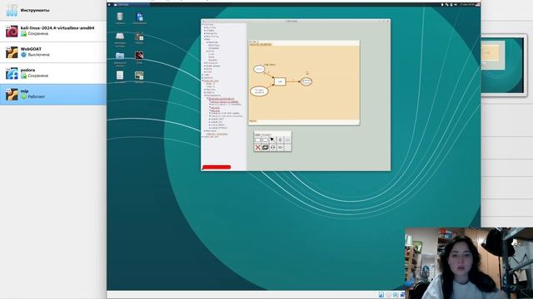Select the lower-left large place oval
The height and width of the screenshot is (299, 533).
coord(259,91)
